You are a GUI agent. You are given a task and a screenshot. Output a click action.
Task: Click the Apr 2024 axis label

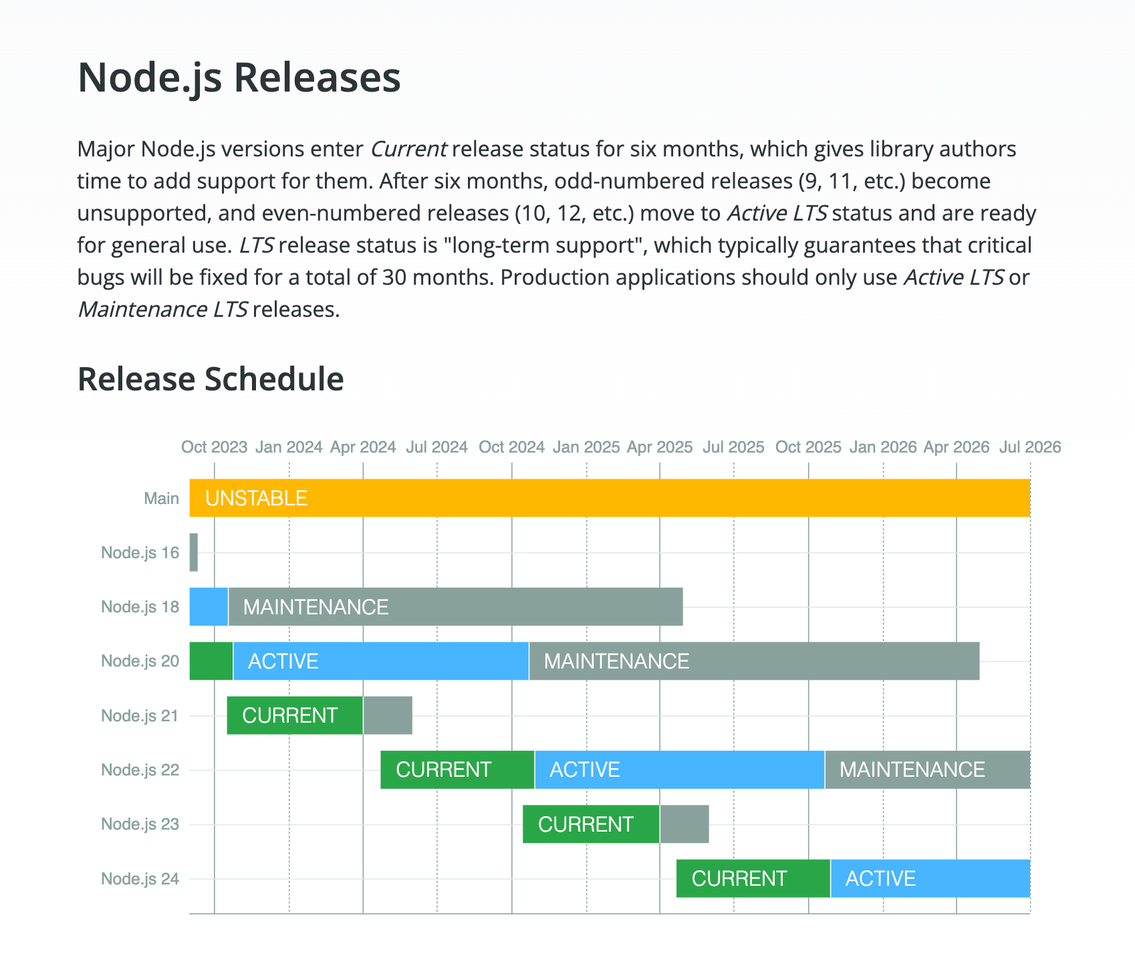tap(363, 447)
